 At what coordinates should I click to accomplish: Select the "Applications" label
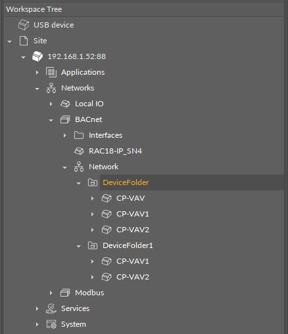83,72
